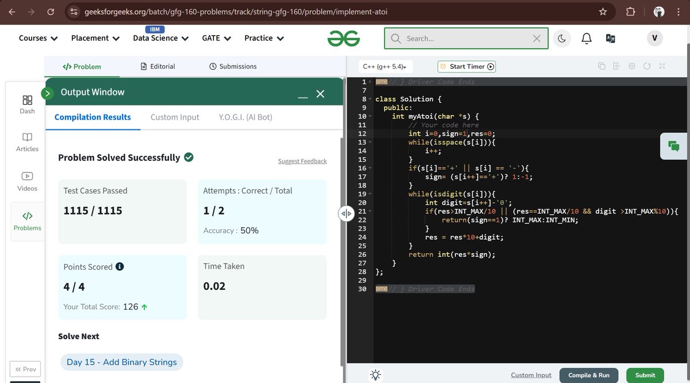Image resolution: width=690 pixels, height=383 pixels.
Task: Click Start Timer button
Action: [467, 67]
